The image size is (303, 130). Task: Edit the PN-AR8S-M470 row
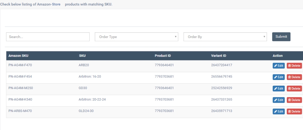[279, 111]
